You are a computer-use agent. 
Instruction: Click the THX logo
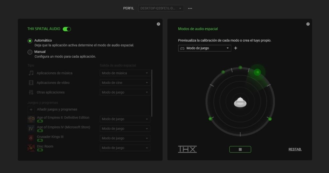click(187, 149)
